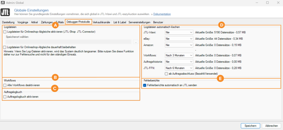283x130 pixels.
Task: Enable Logdateien für Onlineshop-Abgleiche aktivieren
Action: pos(5,32)
